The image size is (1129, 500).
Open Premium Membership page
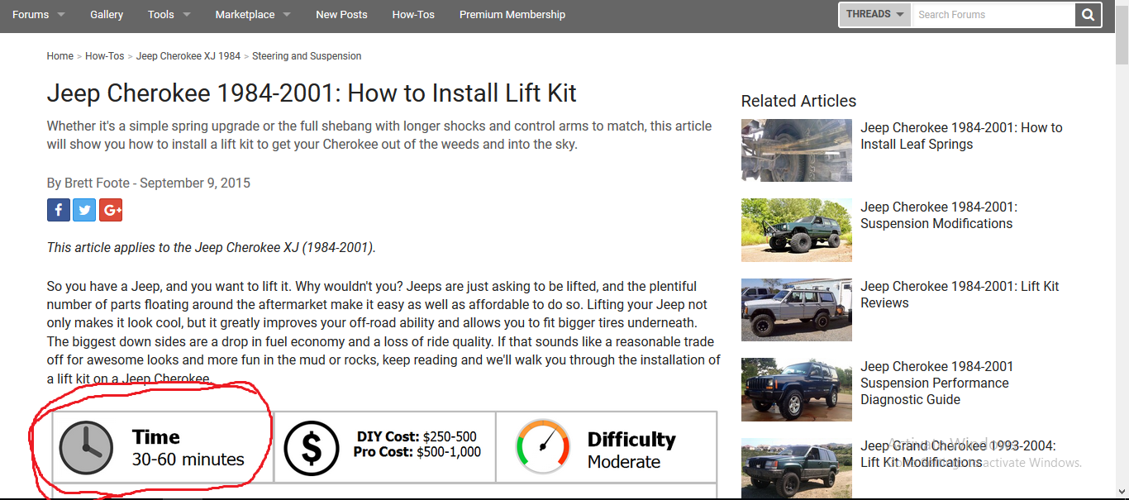(512, 14)
